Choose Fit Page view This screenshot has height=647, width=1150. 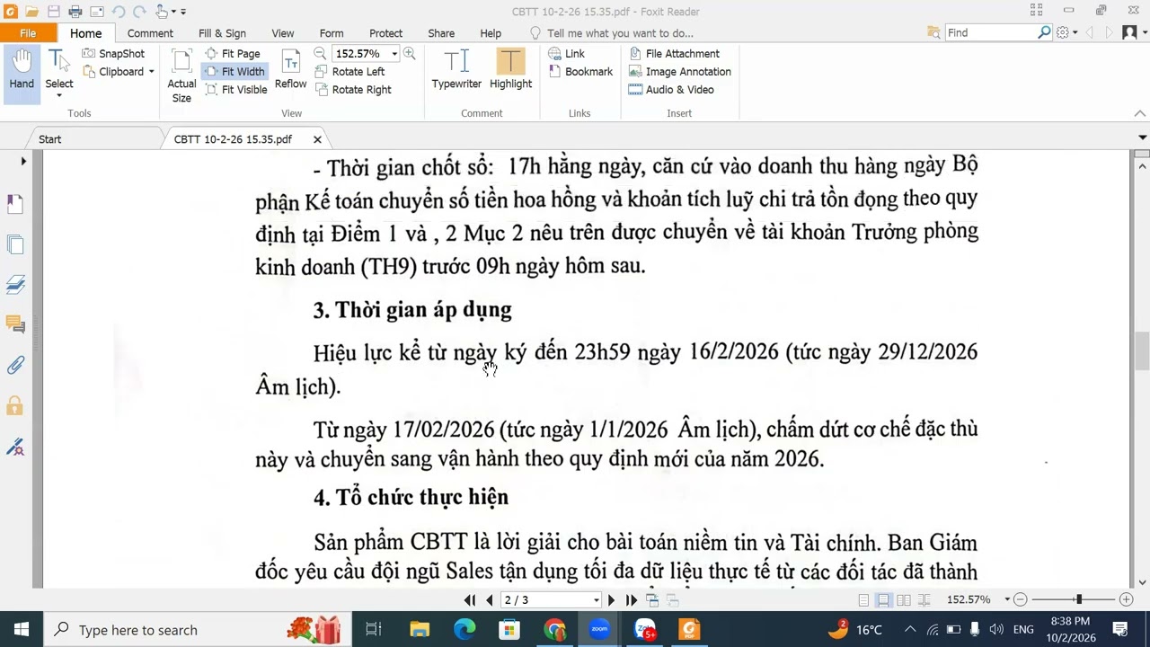[x=233, y=54]
